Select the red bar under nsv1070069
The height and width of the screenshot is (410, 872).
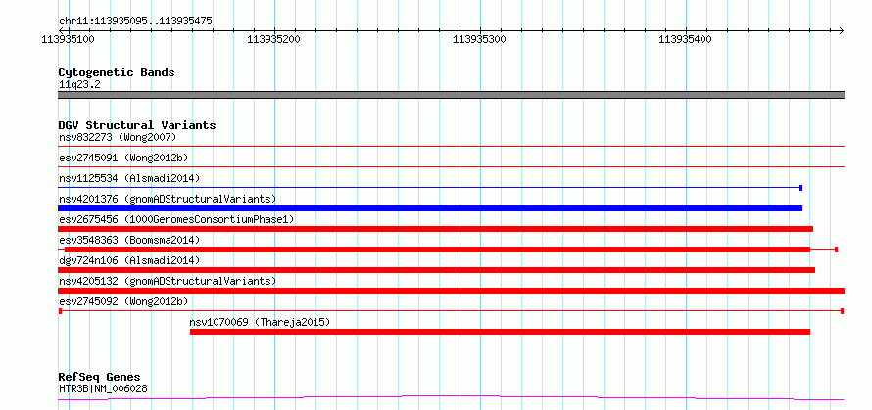coord(500,332)
